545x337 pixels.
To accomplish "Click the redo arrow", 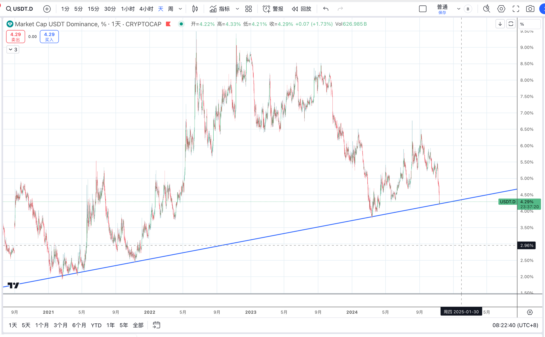I will 340,9.
